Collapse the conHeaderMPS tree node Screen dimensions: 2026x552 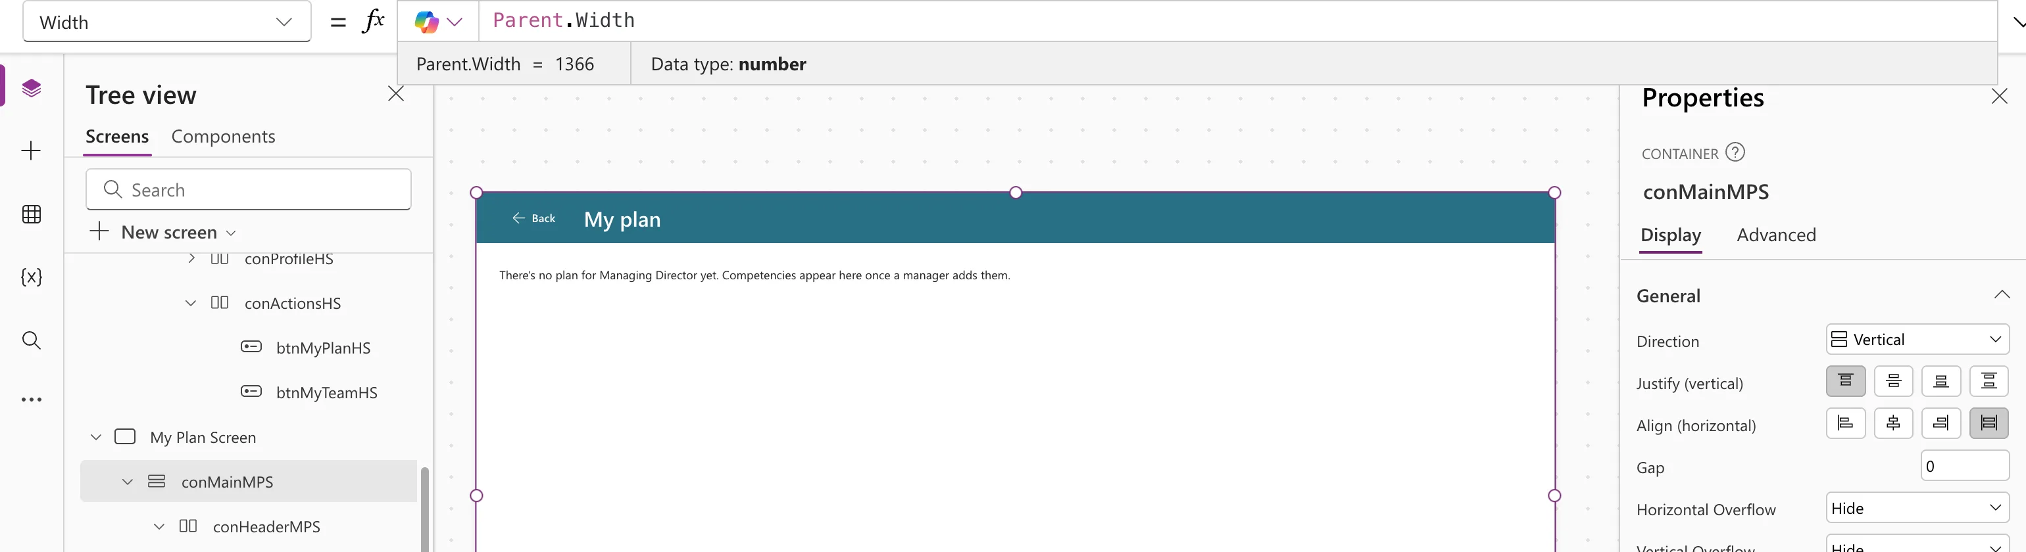[159, 527]
